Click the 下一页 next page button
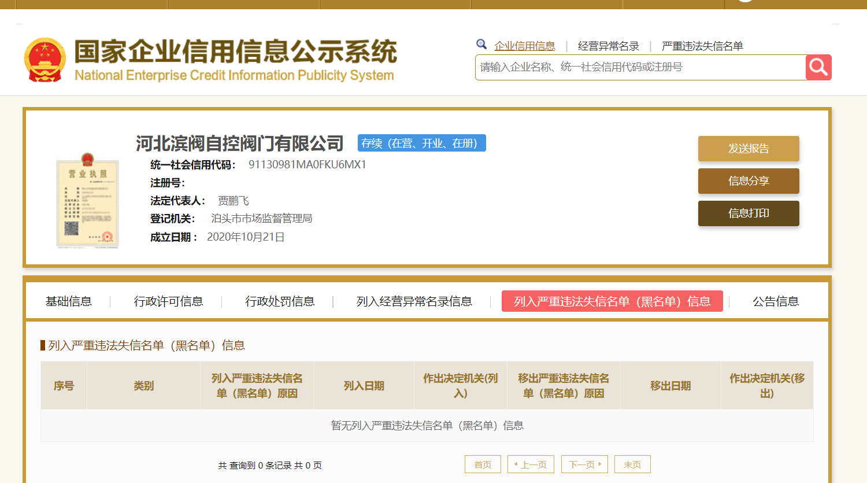 pos(584,464)
